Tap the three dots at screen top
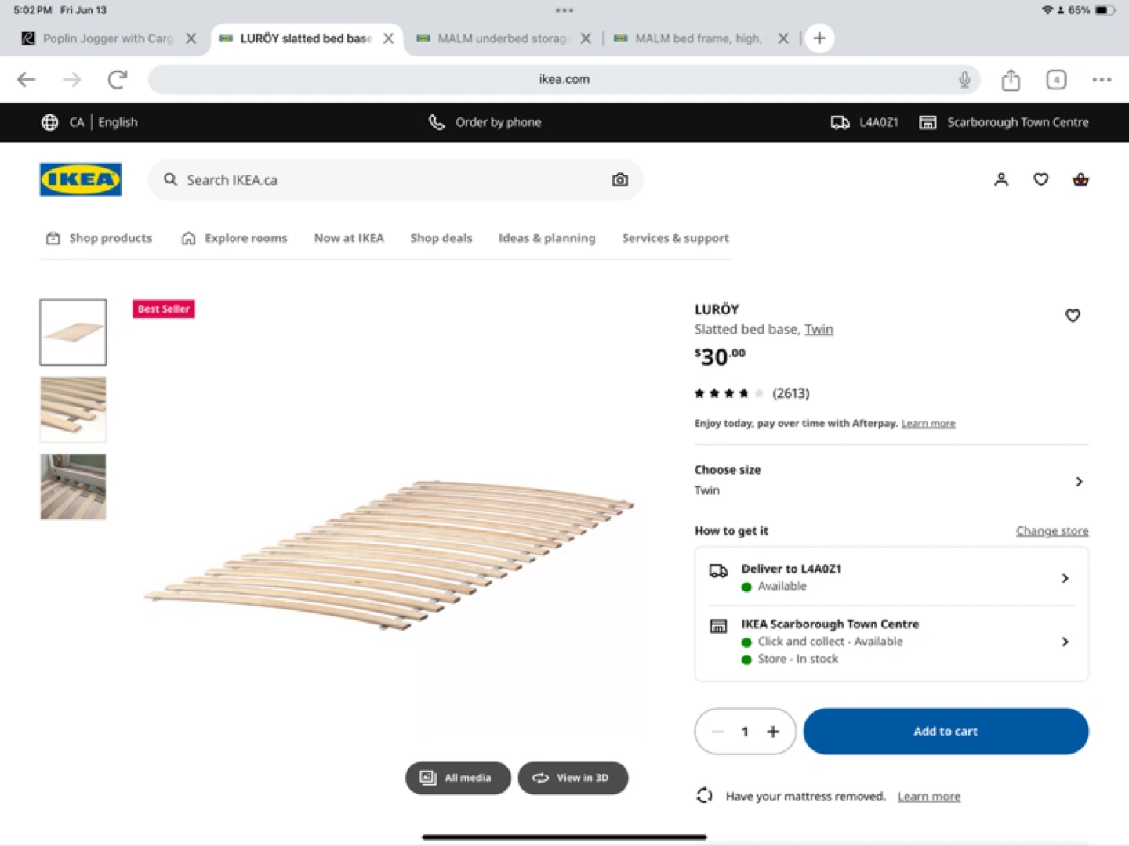The width and height of the screenshot is (1129, 846). click(564, 10)
